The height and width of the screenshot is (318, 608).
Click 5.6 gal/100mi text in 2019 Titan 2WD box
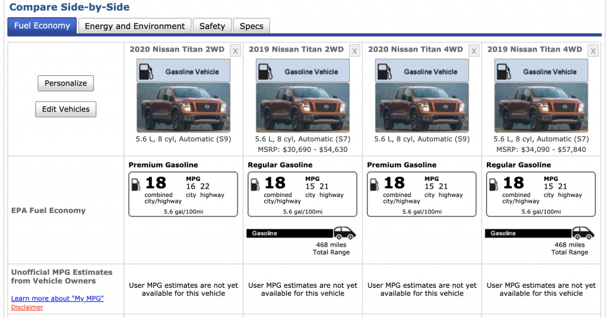(302, 211)
